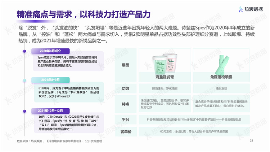Click the 爆品 row header
270x152 pixels.
click(125, 65)
